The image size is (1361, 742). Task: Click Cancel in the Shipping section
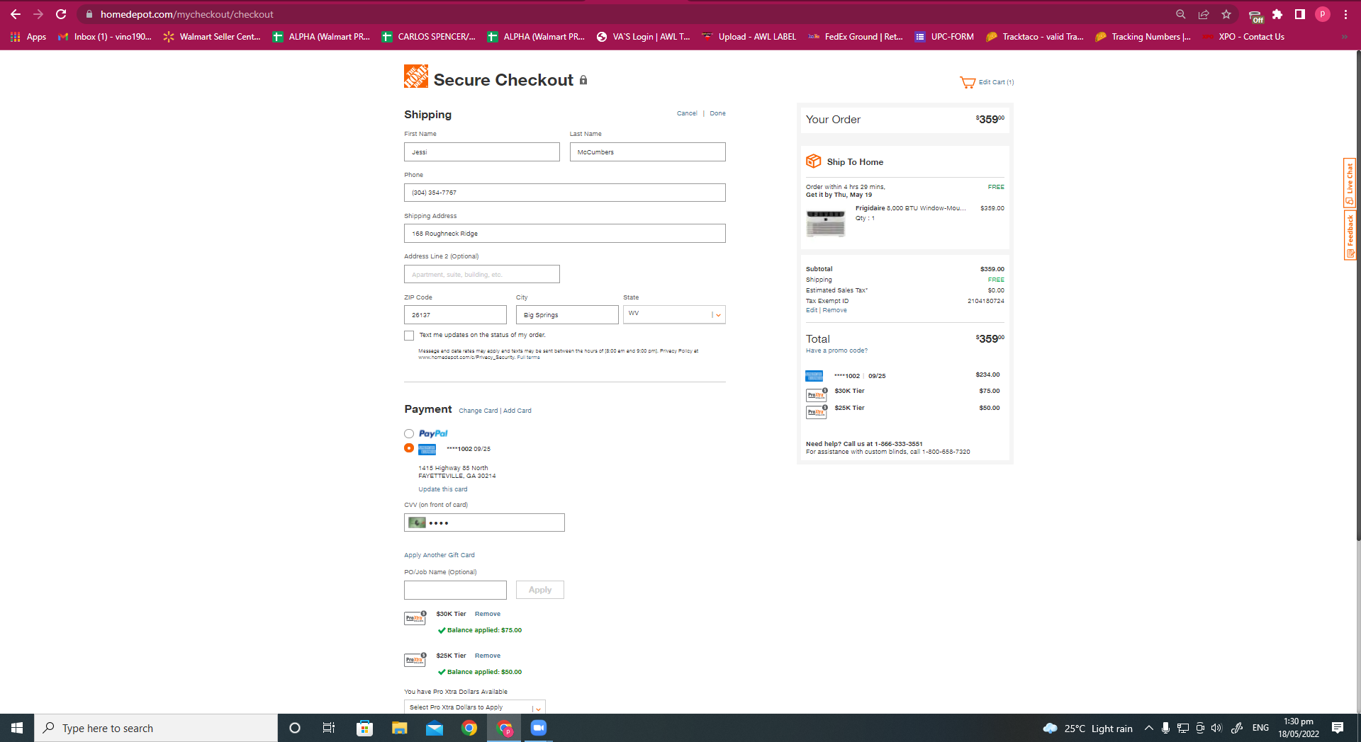pos(687,113)
